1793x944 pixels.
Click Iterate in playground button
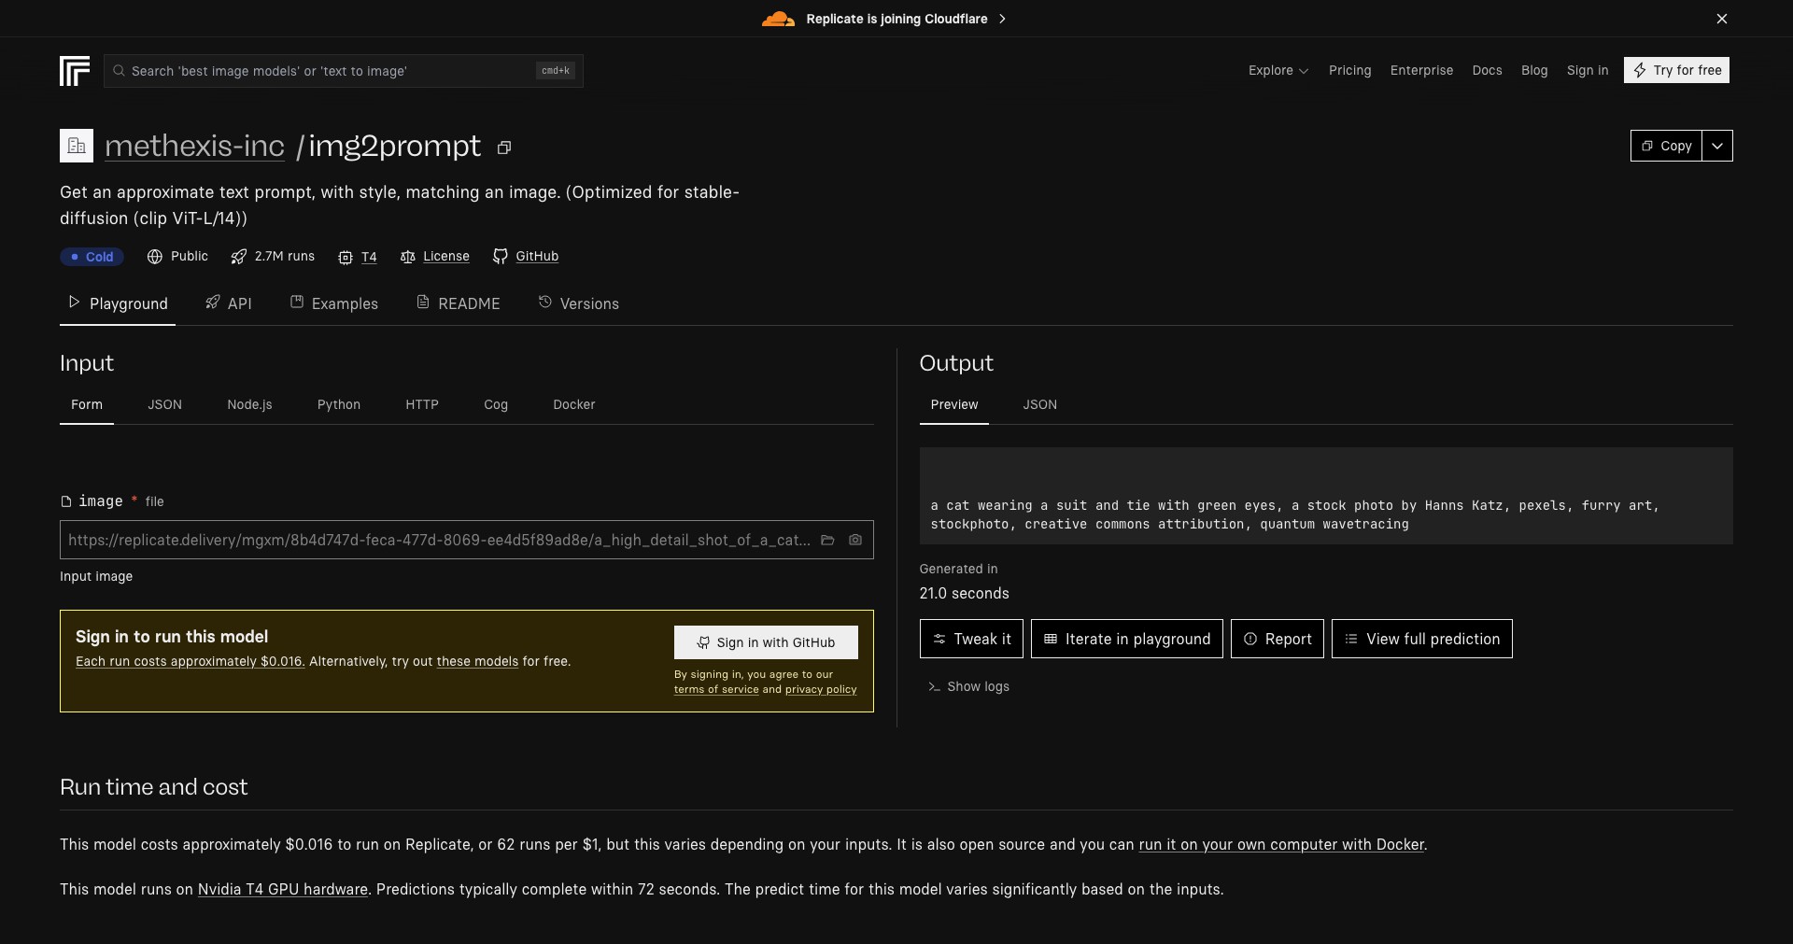click(1127, 639)
